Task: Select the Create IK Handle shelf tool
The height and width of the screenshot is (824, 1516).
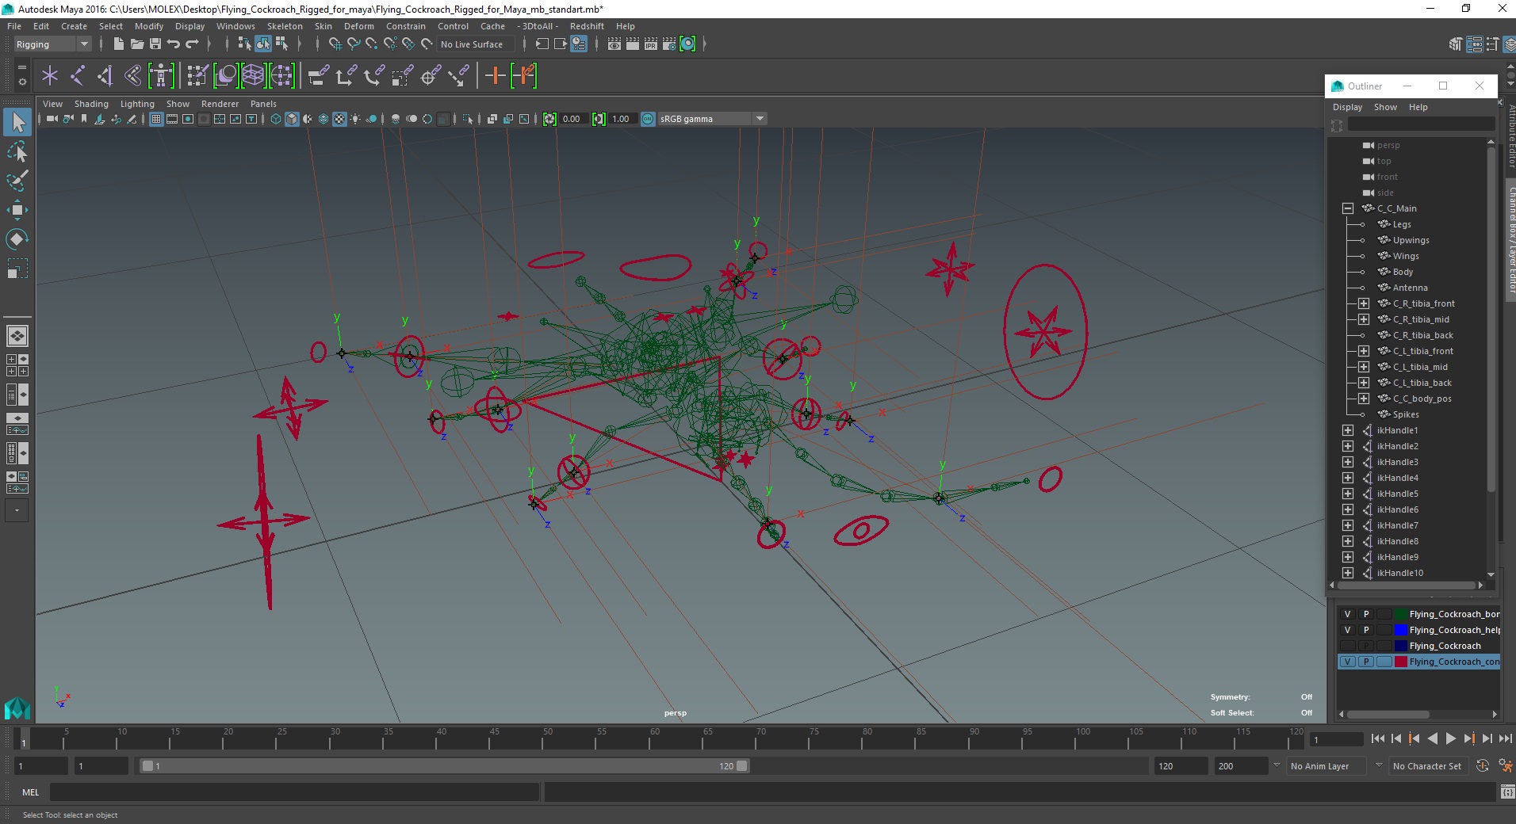Action: click(105, 76)
